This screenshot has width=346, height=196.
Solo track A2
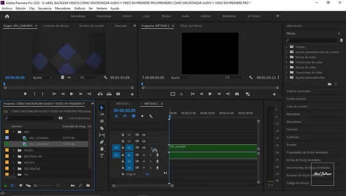click(151, 161)
